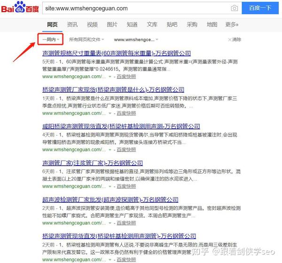Expand URL arrow under 咸阳桥梁声测管 result

pyautogui.click(x=110, y=150)
